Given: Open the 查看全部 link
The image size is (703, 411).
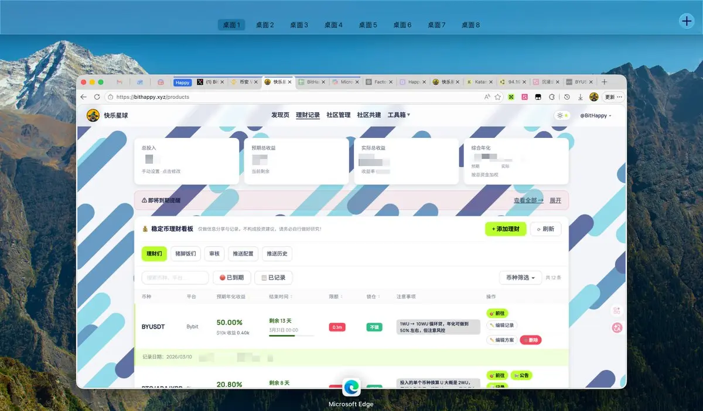Looking at the screenshot, I should point(528,201).
